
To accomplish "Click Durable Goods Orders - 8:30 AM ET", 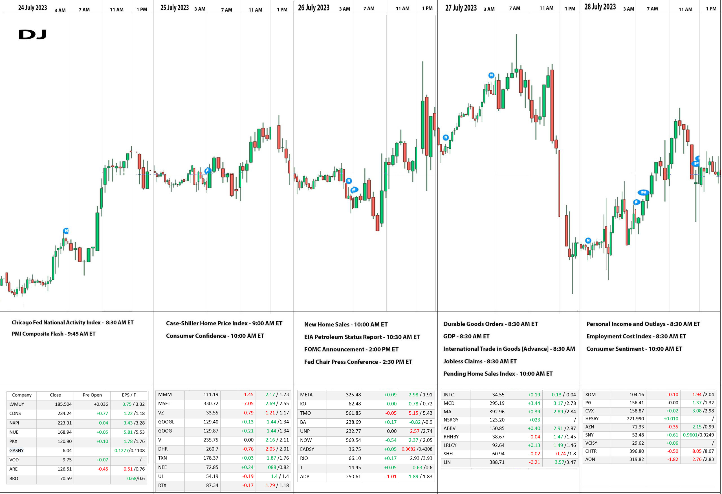I will pyautogui.click(x=490, y=324).
